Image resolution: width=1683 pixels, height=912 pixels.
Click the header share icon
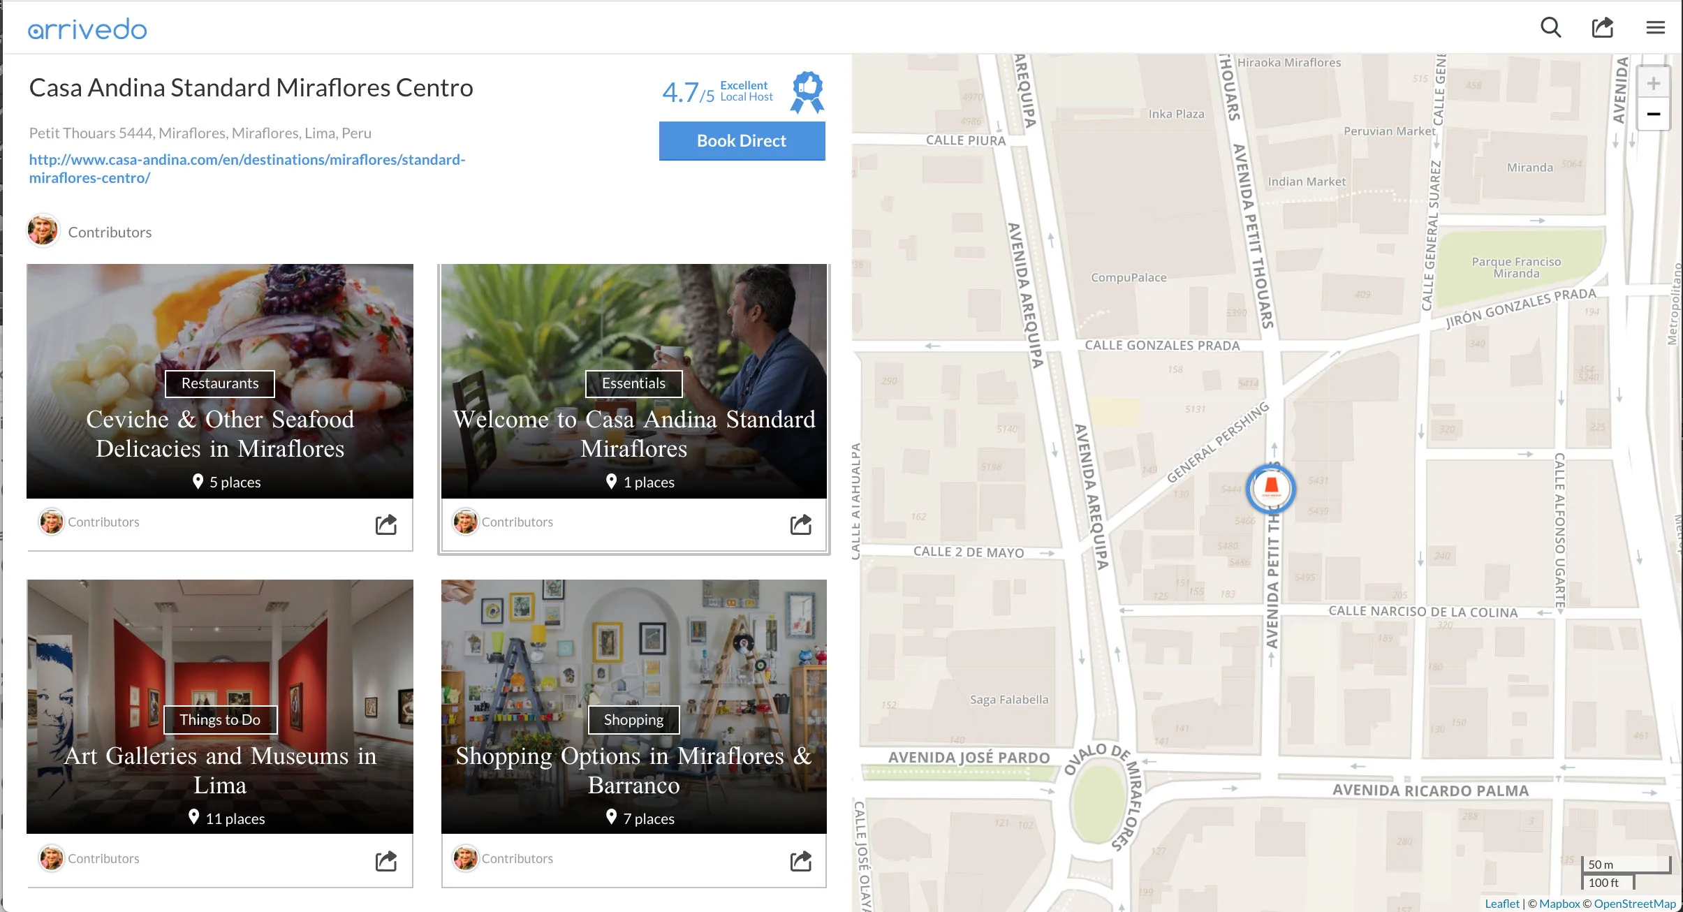[1602, 28]
